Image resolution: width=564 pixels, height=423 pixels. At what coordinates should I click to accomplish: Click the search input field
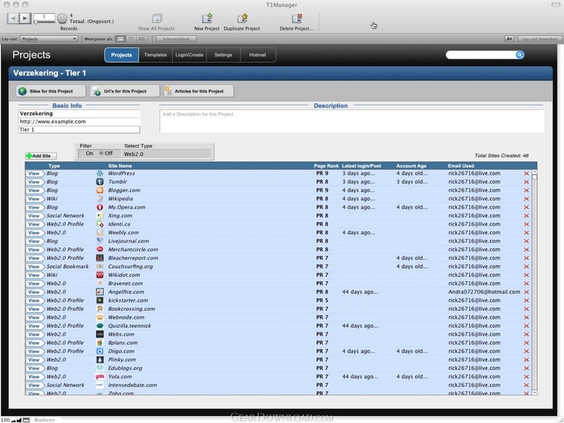(481, 55)
